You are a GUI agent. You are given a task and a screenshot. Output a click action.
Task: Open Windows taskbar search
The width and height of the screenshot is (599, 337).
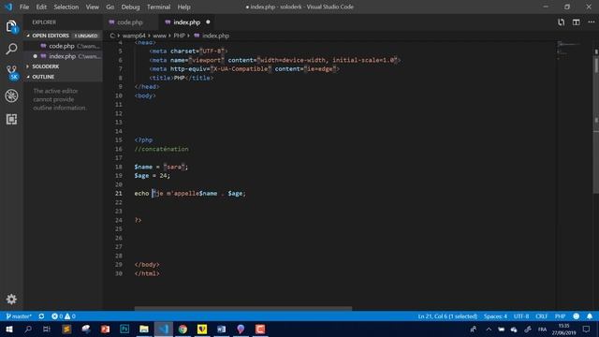28,329
